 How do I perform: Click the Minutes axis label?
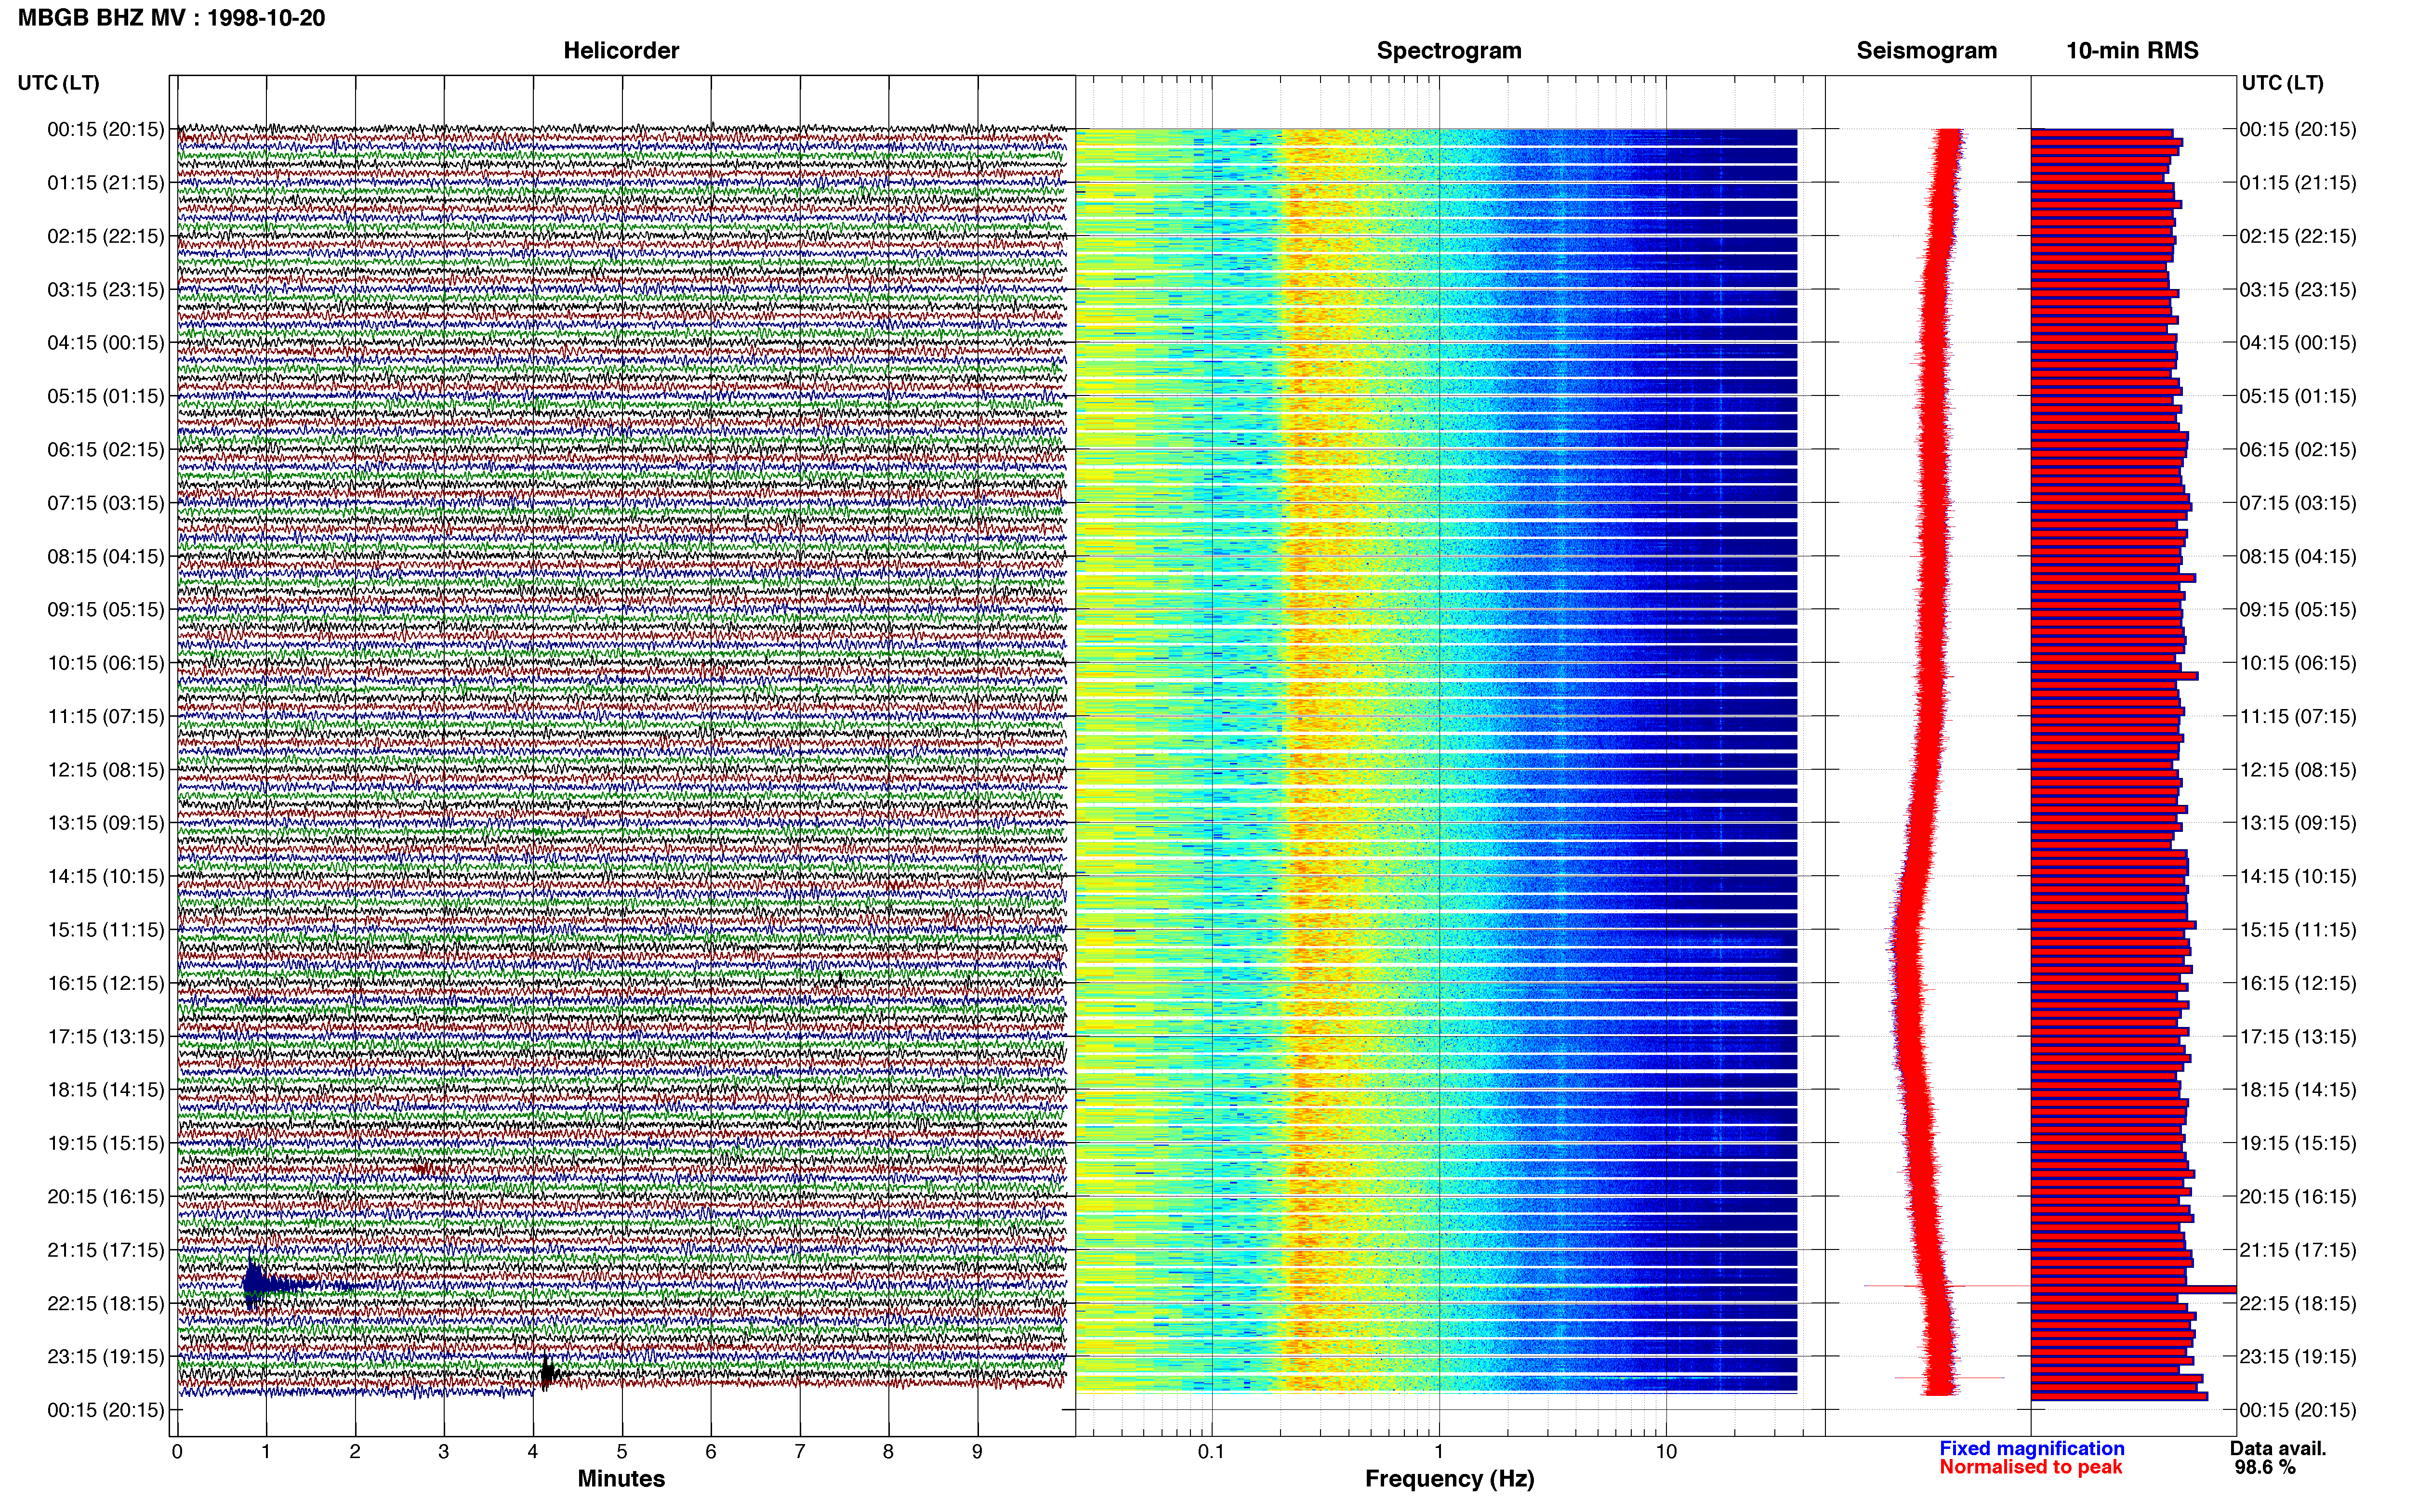[621, 1478]
